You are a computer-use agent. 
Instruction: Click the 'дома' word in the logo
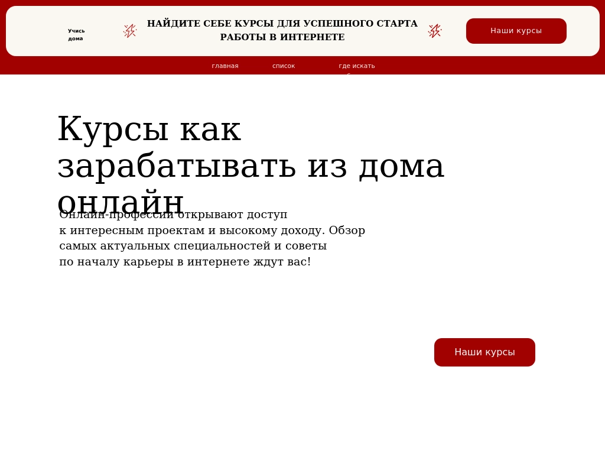pyautogui.click(x=76, y=38)
